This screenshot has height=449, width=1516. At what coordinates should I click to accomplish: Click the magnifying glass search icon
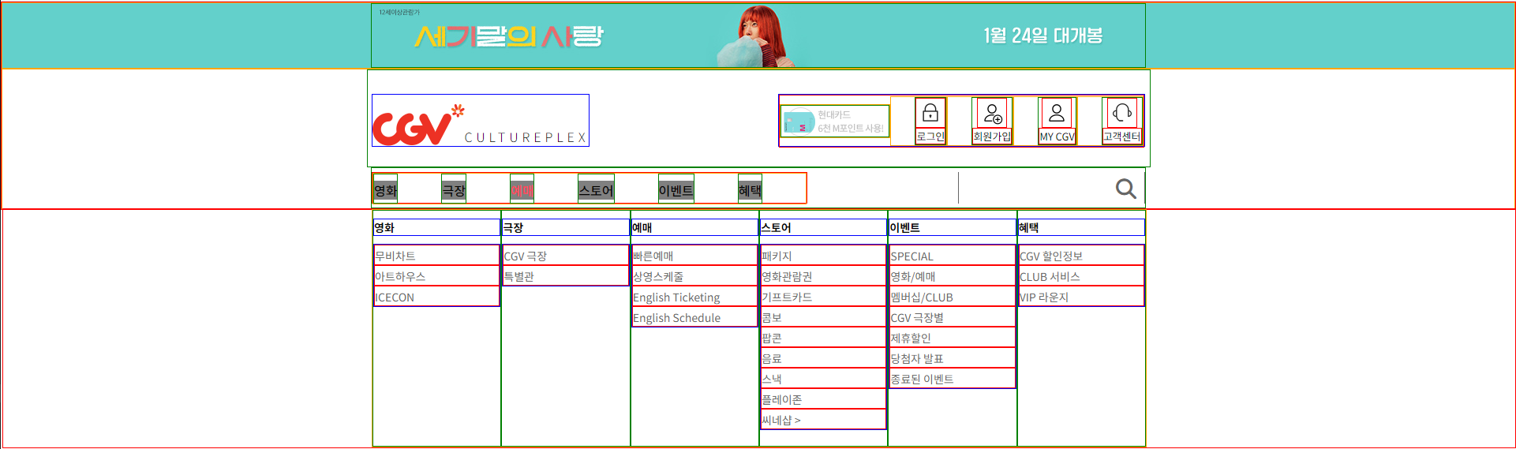pyautogui.click(x=1126, y=189)
